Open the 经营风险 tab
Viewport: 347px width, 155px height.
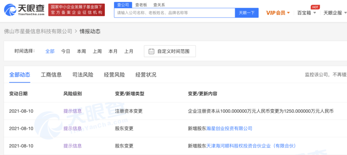tap(114, 75)
